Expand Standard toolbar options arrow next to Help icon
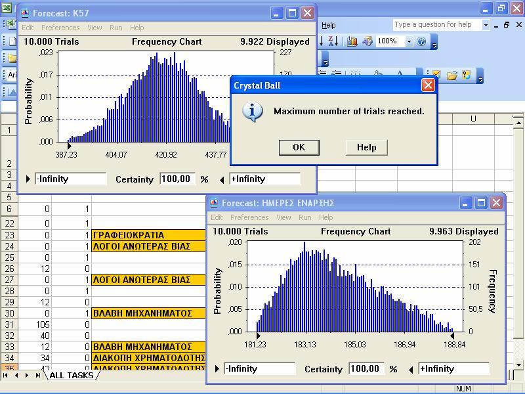 (434, 42)
